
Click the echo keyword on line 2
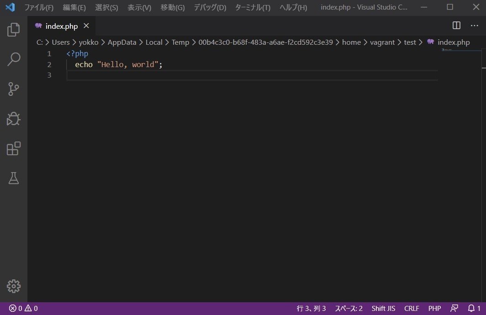click(84, 64)
